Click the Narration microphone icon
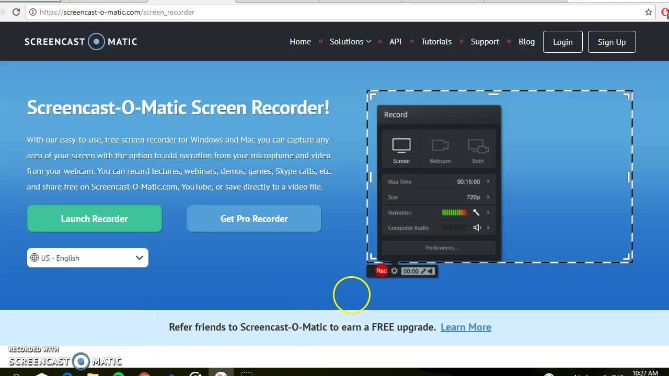This screenshot has height=376, width=669. (x=476, y=213)
